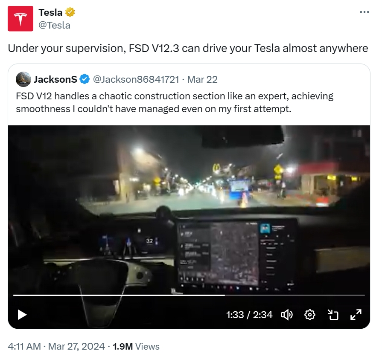Image resolution: width=382 pixels, height=362 pixels.
Task: Open the quoted tweet text by JacksonS
Action: [175, 102]
